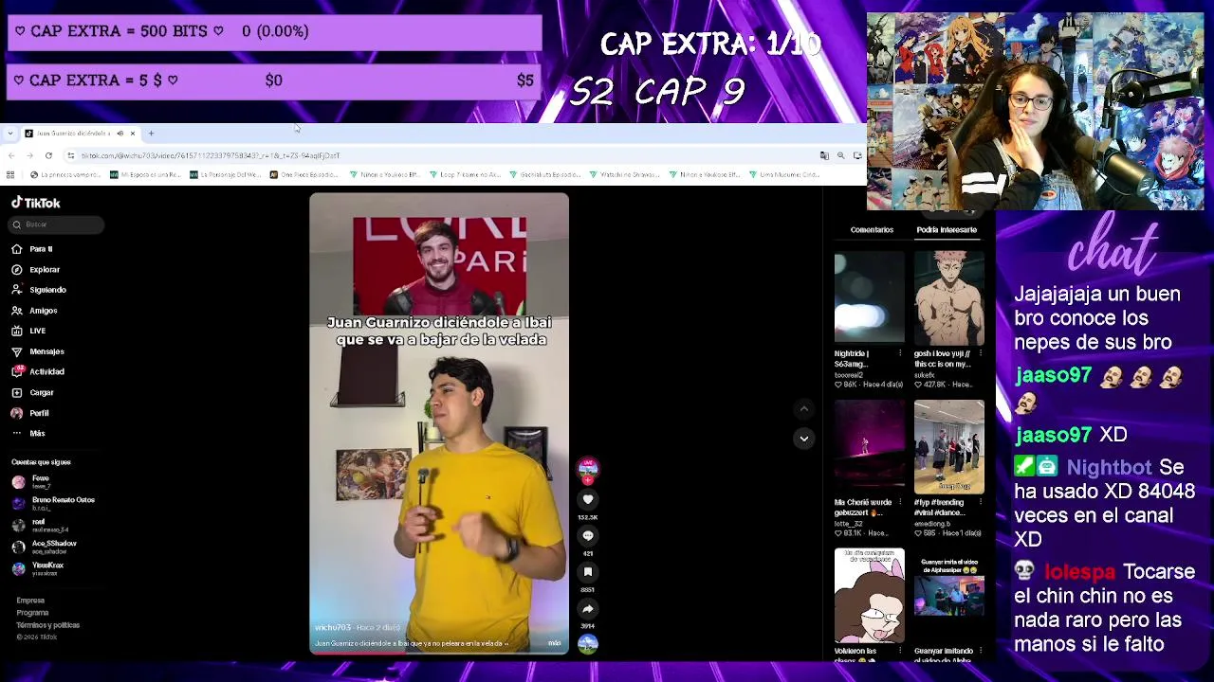This screenshot has width=1214, height=682.
Task: Go to previous video with up arrow
Action: click(803, 409)
